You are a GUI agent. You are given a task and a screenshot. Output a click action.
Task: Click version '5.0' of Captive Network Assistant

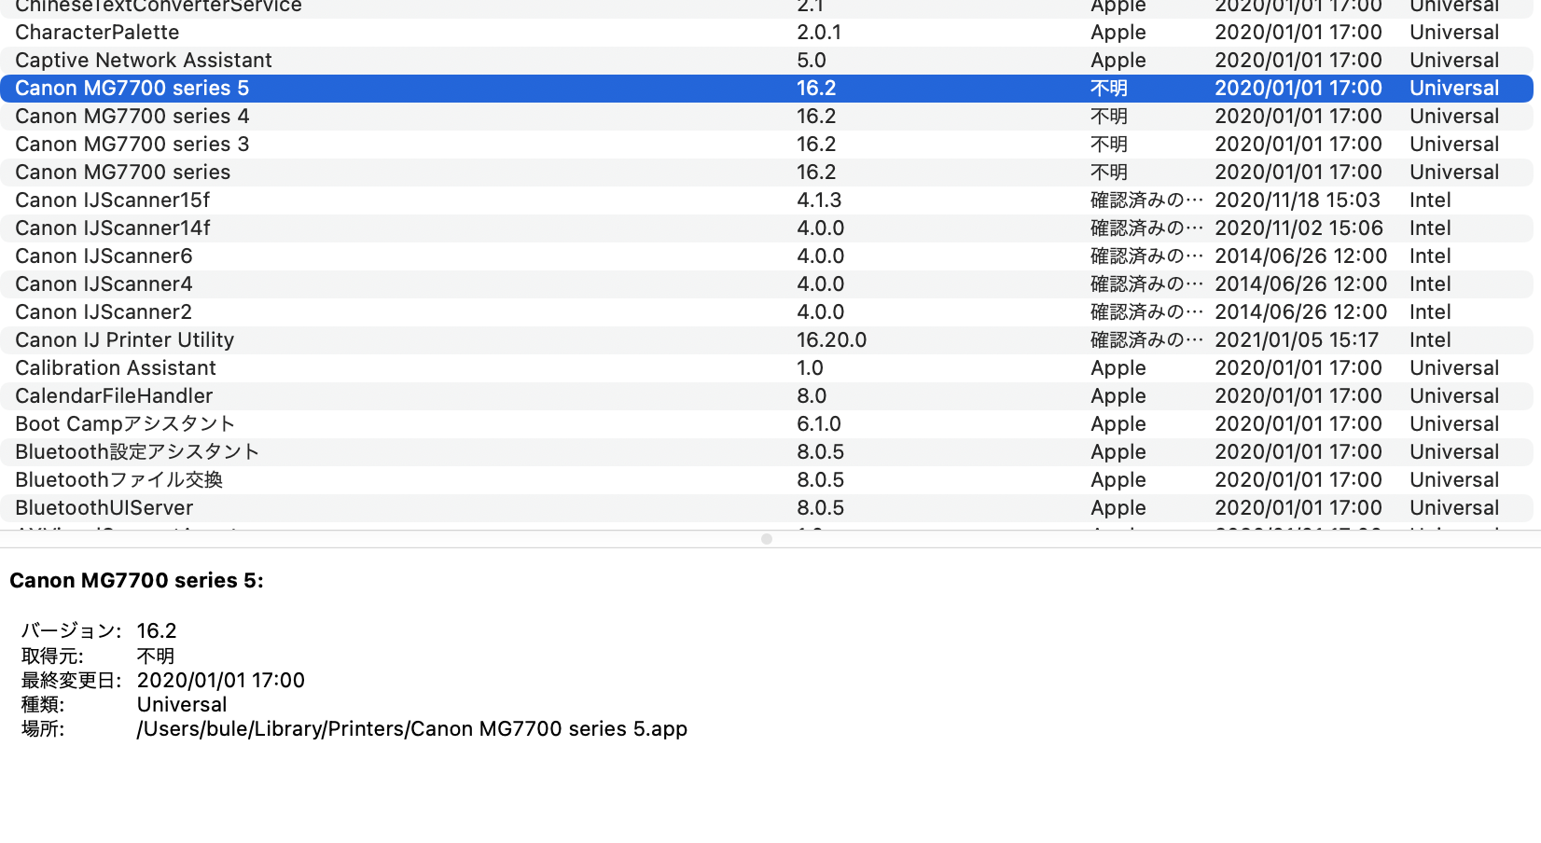(812, 61)
